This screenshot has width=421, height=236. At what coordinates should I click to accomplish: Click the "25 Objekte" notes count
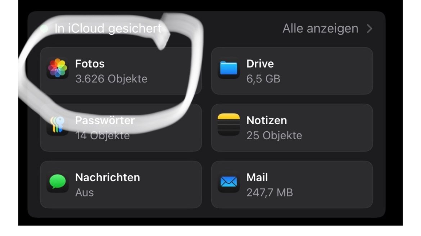[274, 136]
